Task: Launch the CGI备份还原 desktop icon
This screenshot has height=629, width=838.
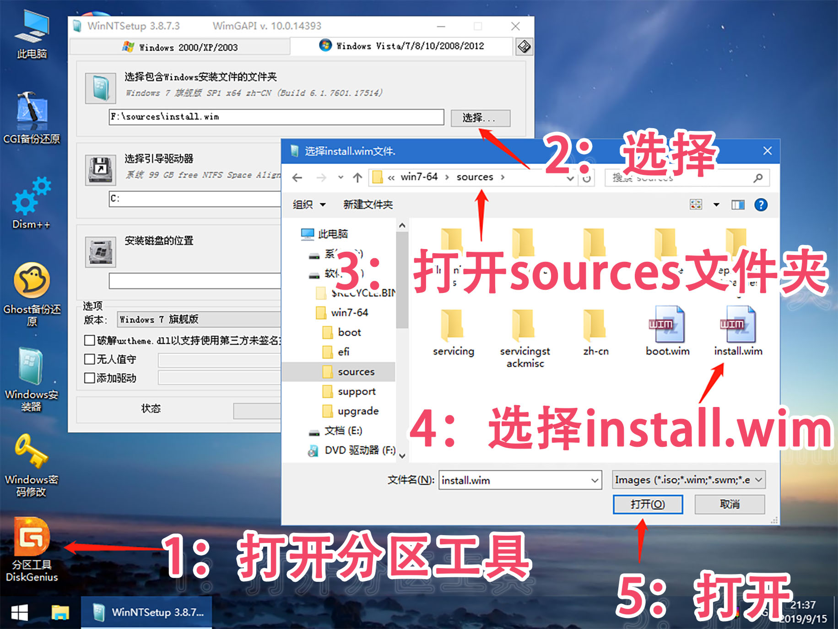Action: pyautogui.click(x=32, y=118)
